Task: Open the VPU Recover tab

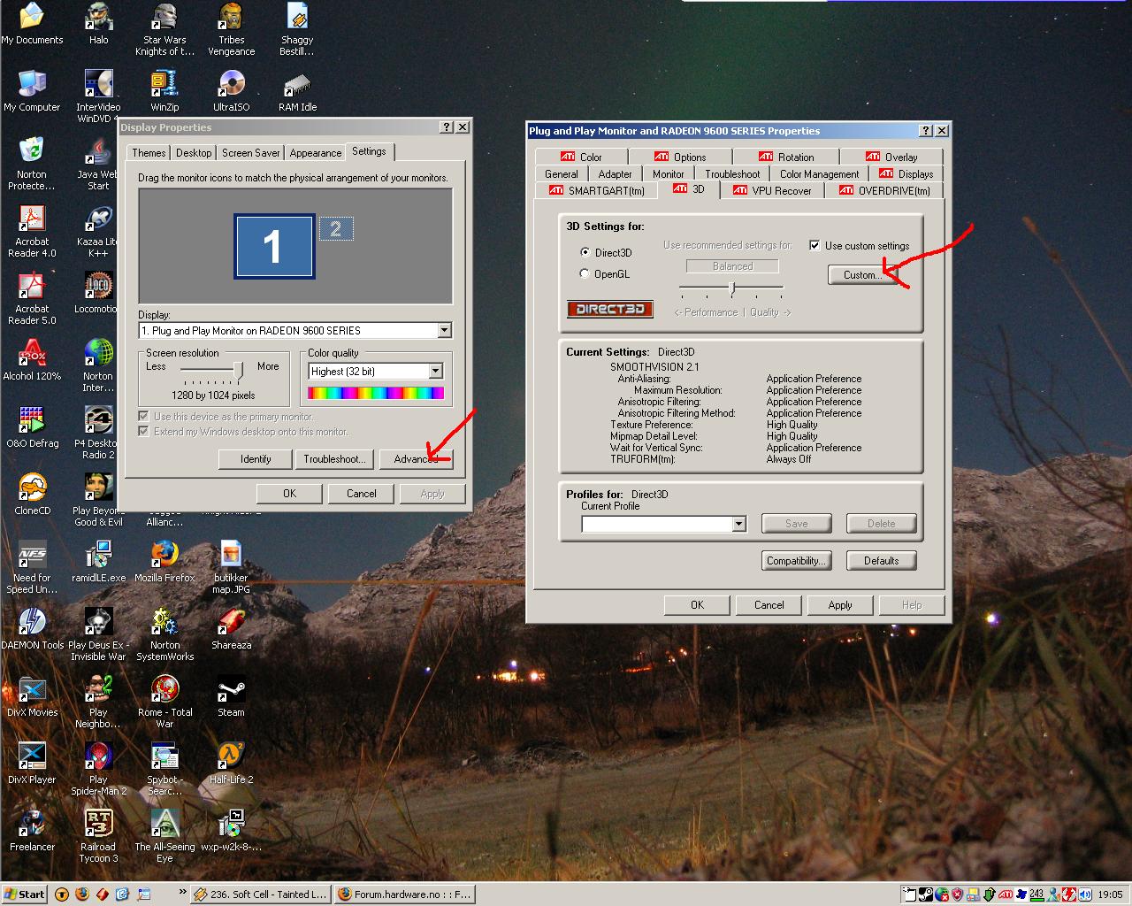Action: [772, 190]
